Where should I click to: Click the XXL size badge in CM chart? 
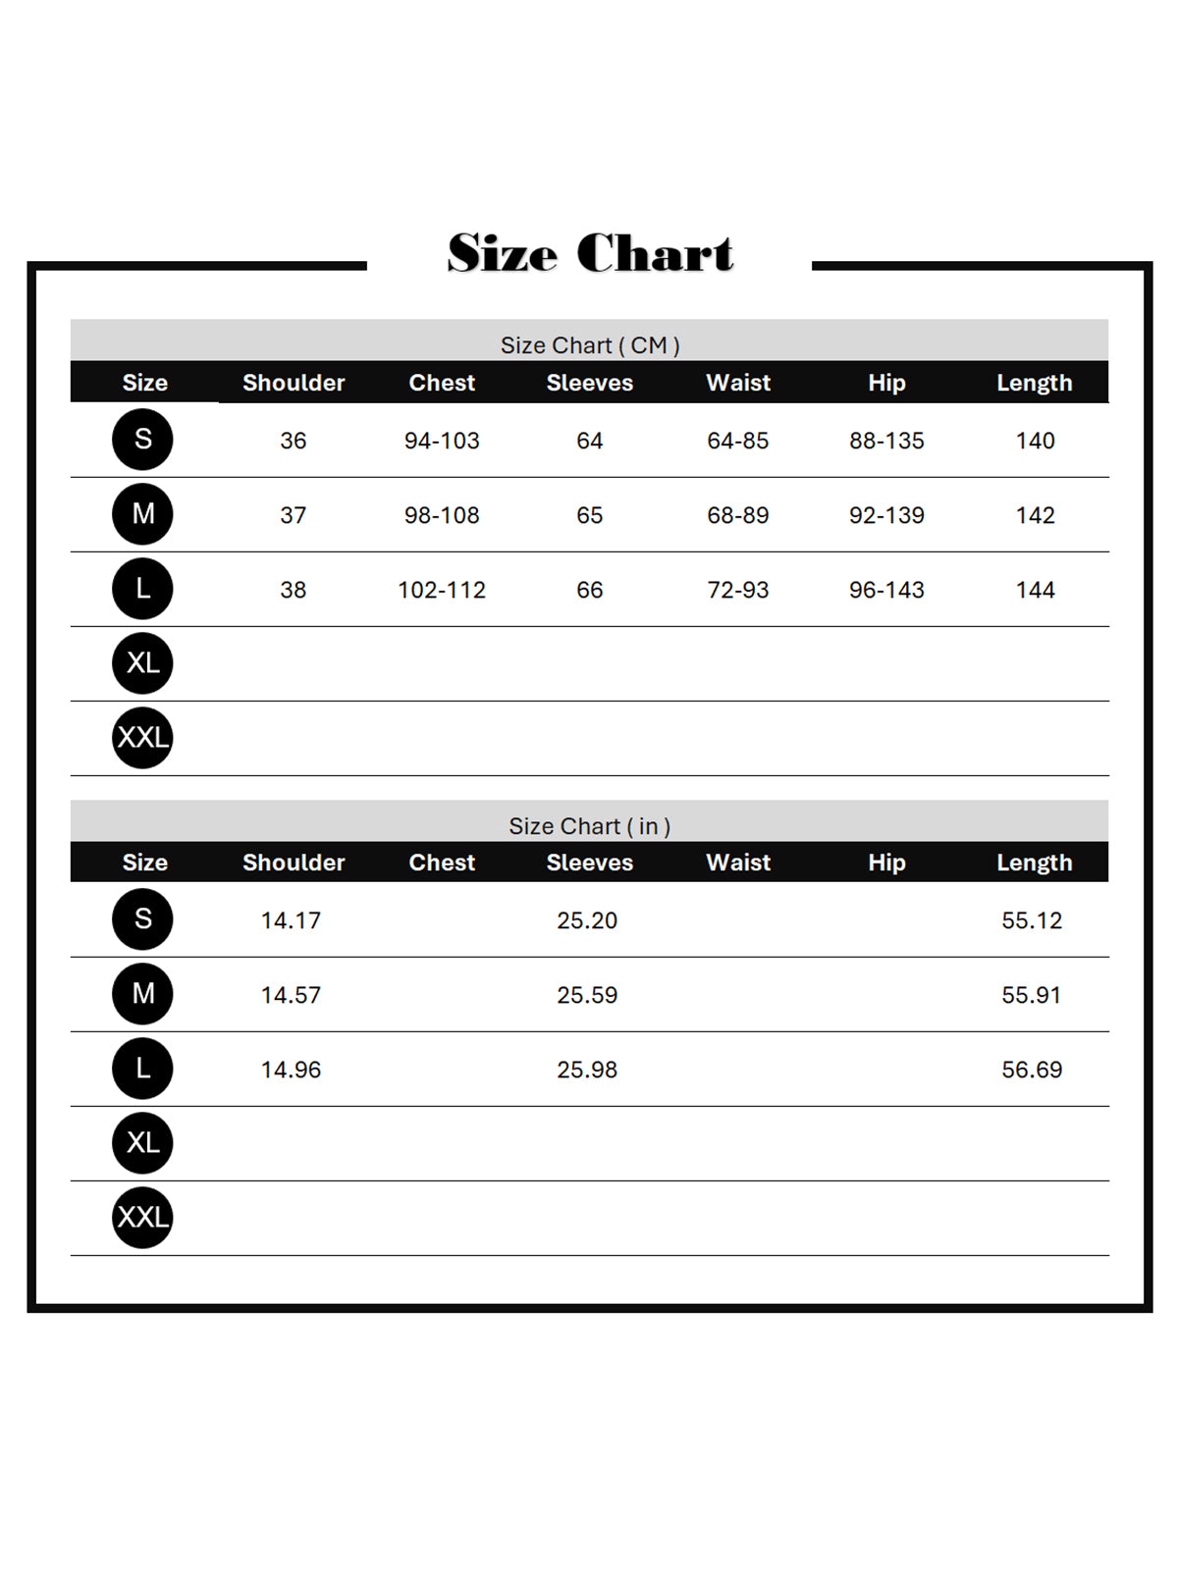(x=142, y=738)
